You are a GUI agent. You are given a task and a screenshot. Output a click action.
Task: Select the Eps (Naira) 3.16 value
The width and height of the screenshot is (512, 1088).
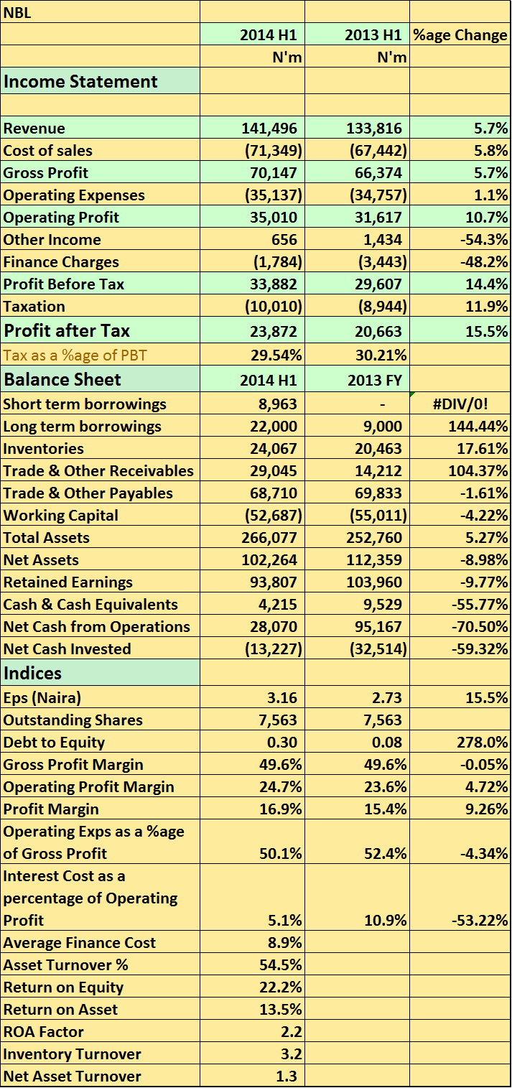(252, 698)
